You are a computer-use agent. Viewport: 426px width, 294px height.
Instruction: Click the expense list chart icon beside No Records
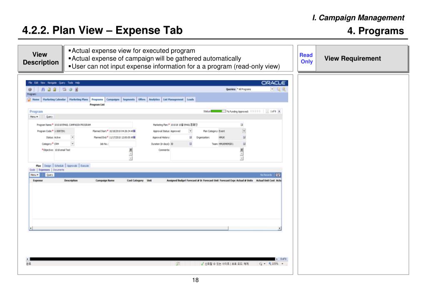click(x=278, y=175)
